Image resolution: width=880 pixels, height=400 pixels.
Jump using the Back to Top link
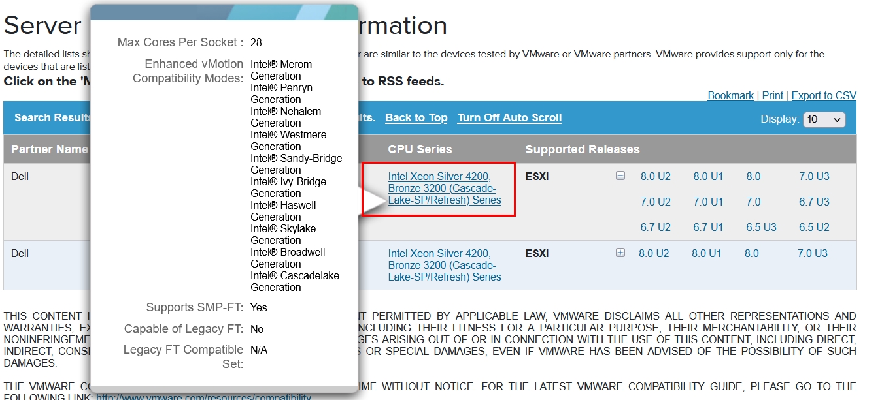click(416, 117)
